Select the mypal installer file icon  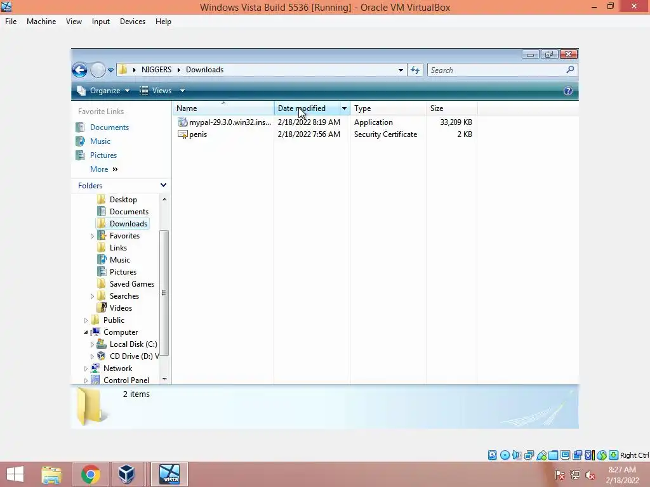[x=182, y=122]
